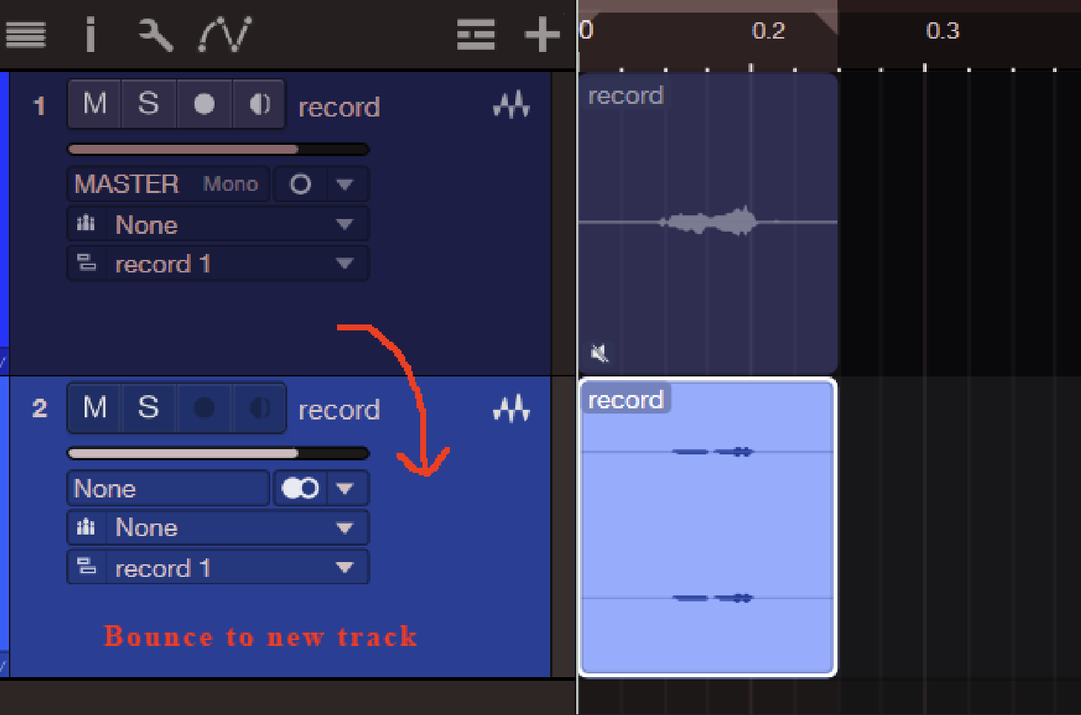Open MASTER output dropdown arrow on track 1
Viewport: 1081px width, 715px height.
[x=344, y=184]
